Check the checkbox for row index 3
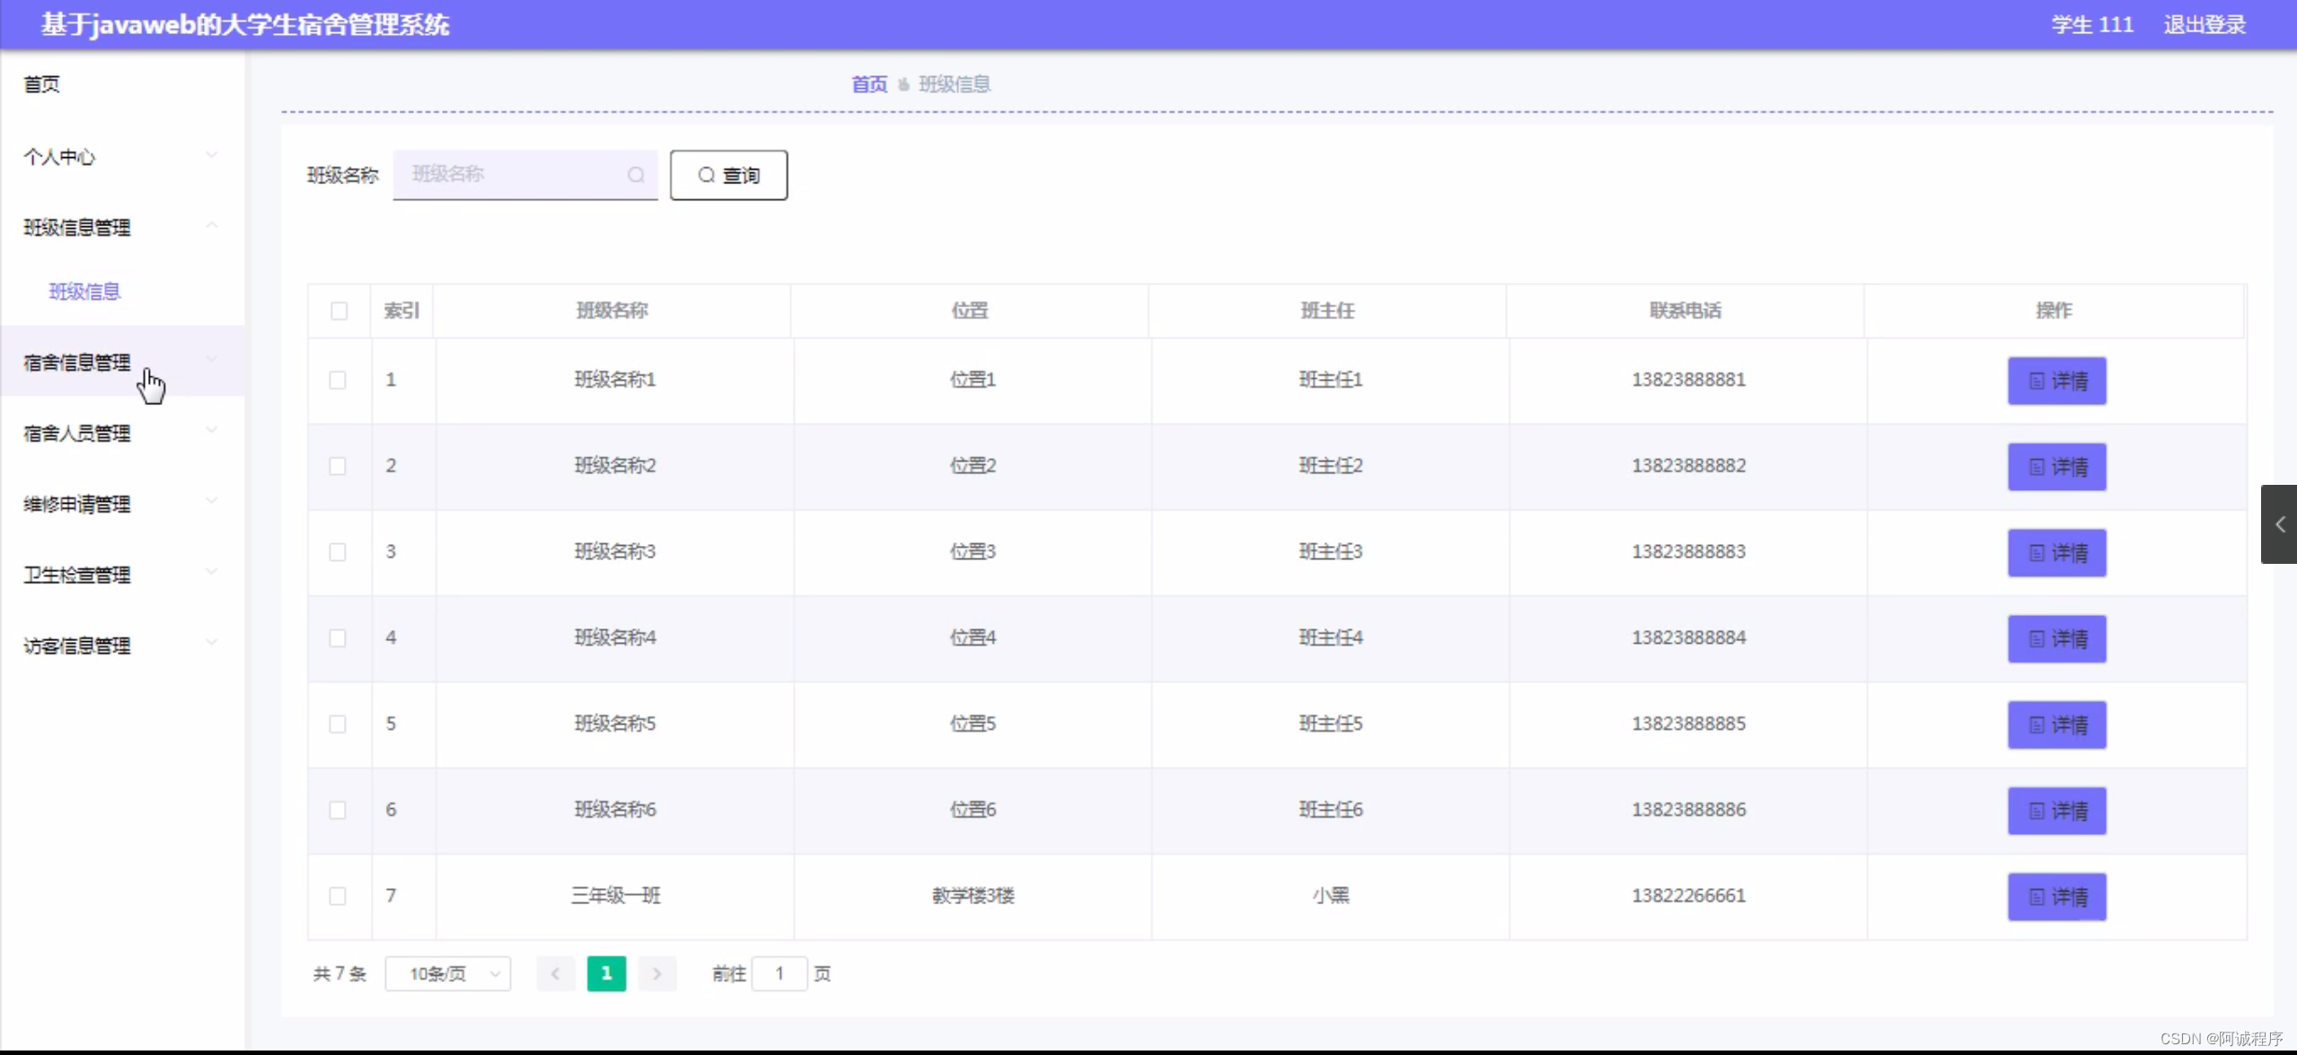 (337, 553)
